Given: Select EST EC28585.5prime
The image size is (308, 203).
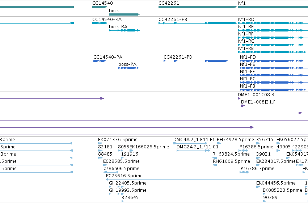Looking at the screenshot, I should point(105,165).
